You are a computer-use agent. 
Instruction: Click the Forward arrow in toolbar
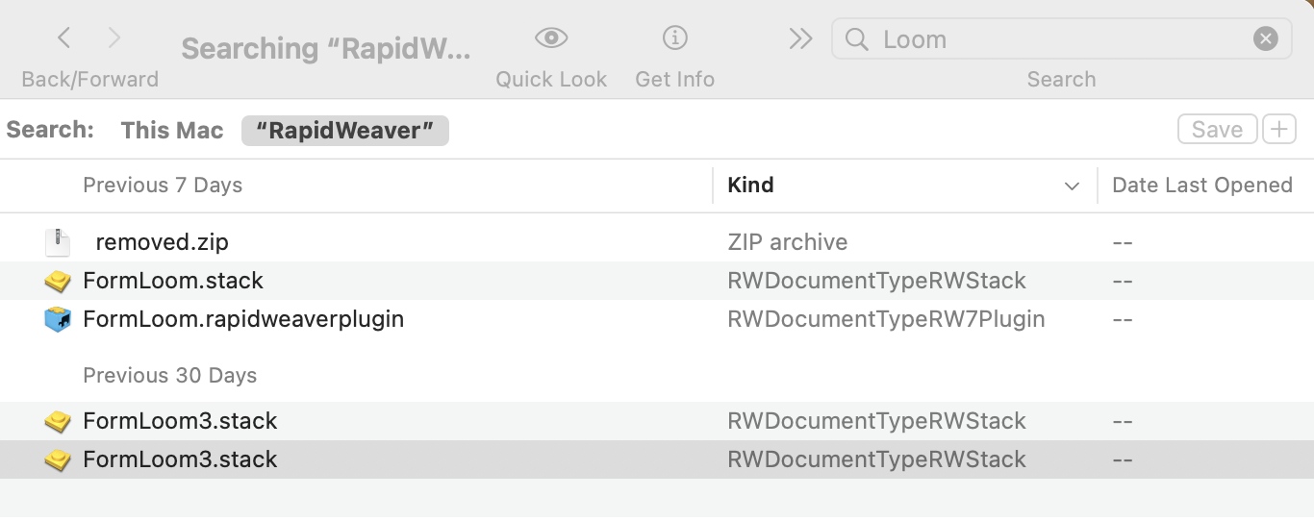coord(114,38)
